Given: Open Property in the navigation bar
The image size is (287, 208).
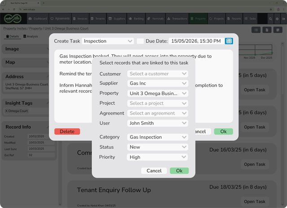Looking at the screenshot, I should [x=198, y=19].
